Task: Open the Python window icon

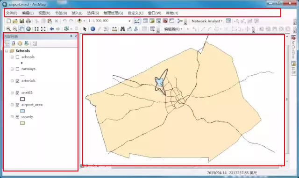Action: pos(171,21)
